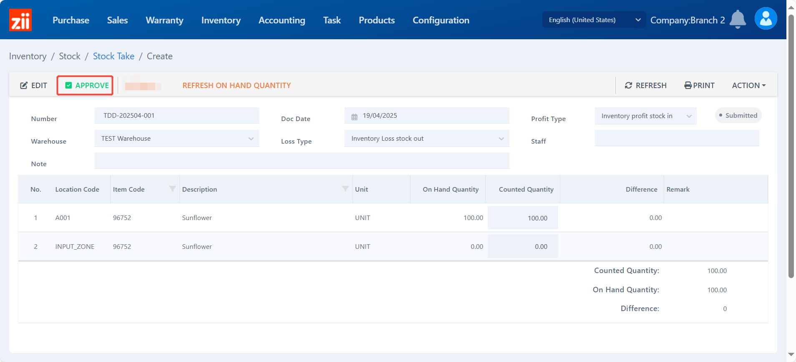
Task: Open the Task menu
Action: (332, 20)
